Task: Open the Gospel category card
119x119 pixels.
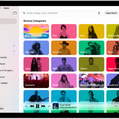Action: point(113,96)
